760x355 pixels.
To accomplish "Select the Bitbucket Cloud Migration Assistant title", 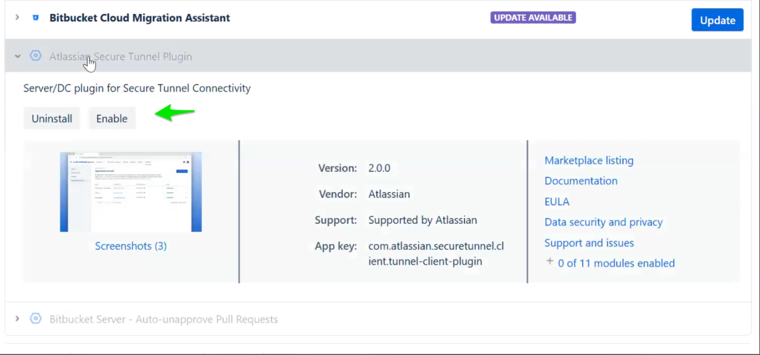I will pos(139,18).
